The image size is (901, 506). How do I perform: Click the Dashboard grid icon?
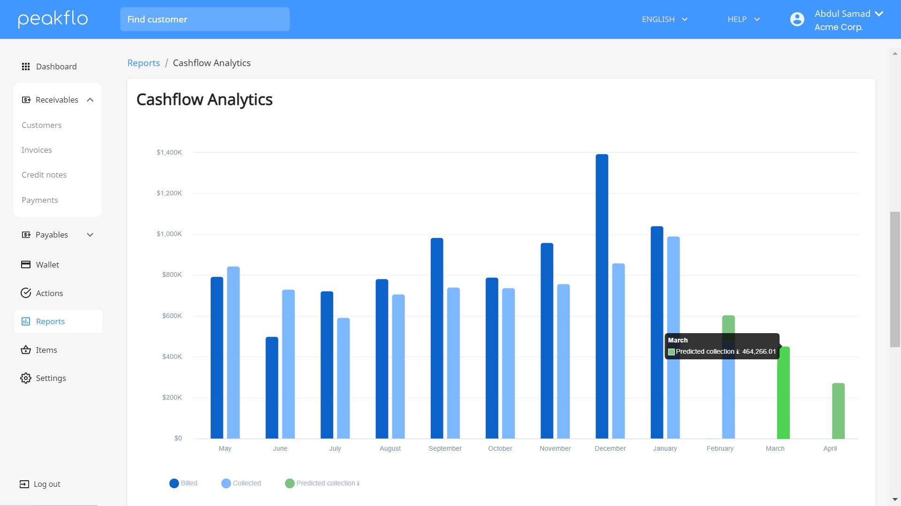[26, 67]
